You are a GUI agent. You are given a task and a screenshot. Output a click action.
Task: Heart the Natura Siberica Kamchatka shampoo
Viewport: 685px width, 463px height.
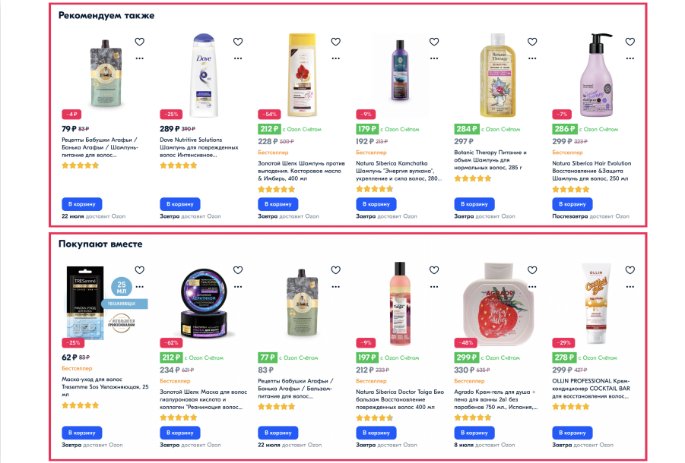click(434, 42)
